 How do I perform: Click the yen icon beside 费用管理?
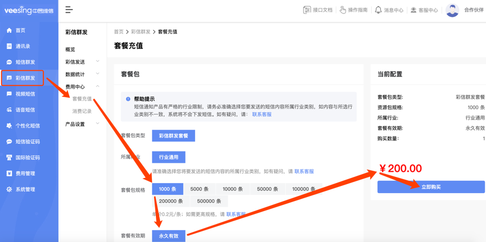[x=10, y=173]
